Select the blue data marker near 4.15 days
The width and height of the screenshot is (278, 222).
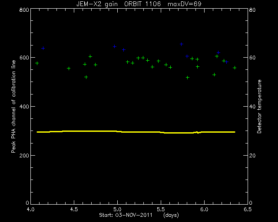(43, 48)
